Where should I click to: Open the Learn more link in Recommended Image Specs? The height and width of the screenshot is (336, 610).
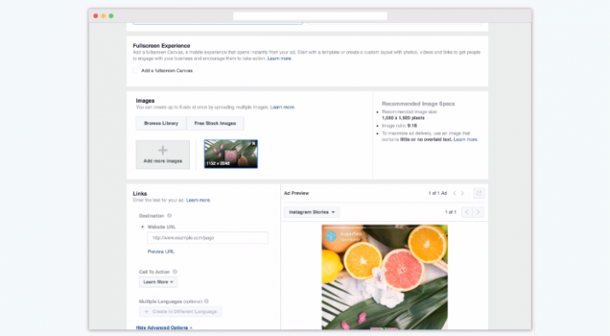[466, 140]
